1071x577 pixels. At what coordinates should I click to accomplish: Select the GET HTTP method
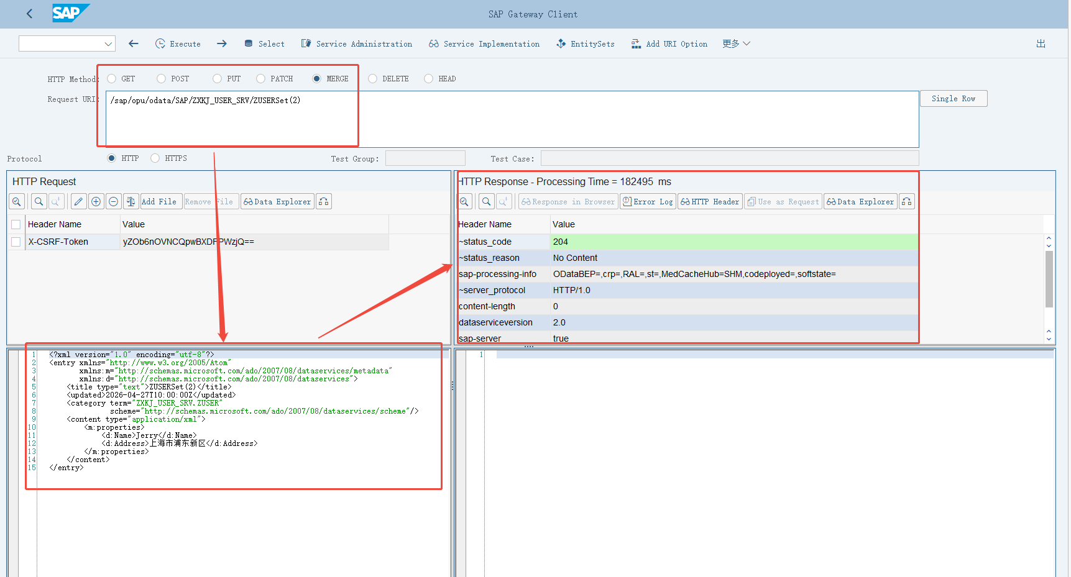pyautogui.click(x=112, y=78)
